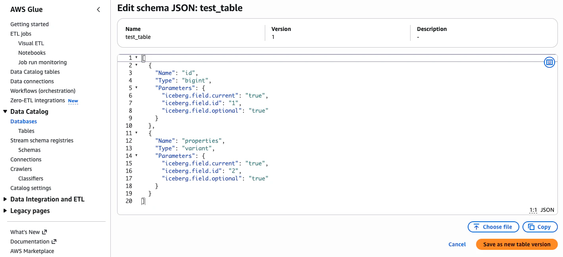Viewport: 563px width, 257px height.
Task: Open Crawlers page
Action: (21, 169)
